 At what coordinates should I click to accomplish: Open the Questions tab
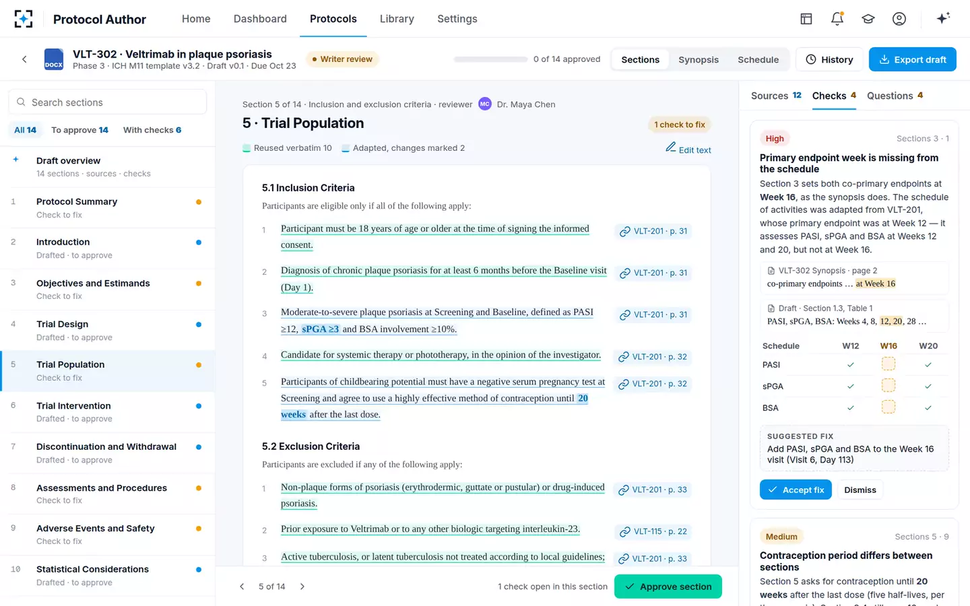click(895, 96)
